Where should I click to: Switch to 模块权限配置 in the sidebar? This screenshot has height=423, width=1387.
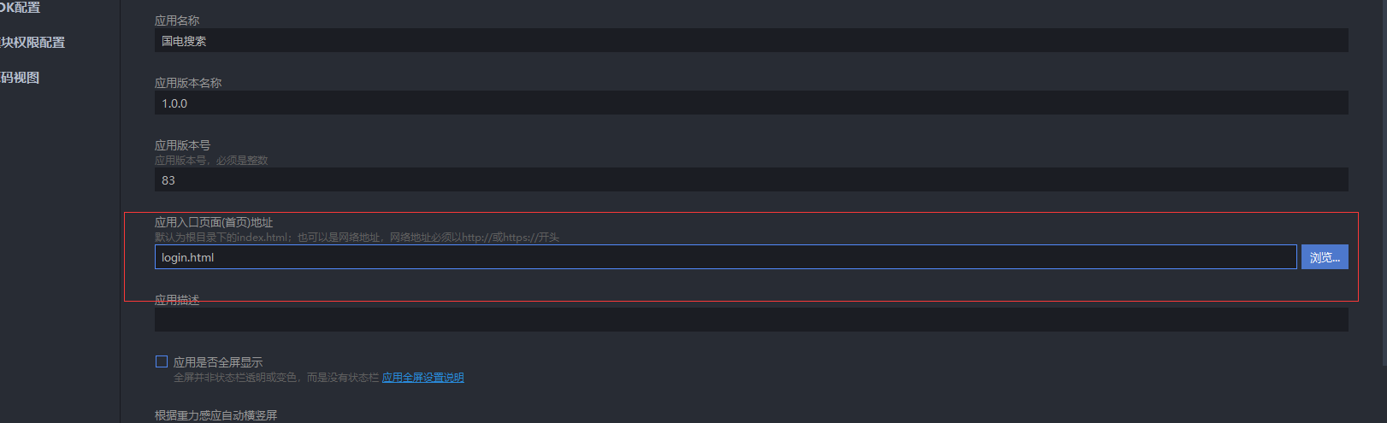[32, 43]
